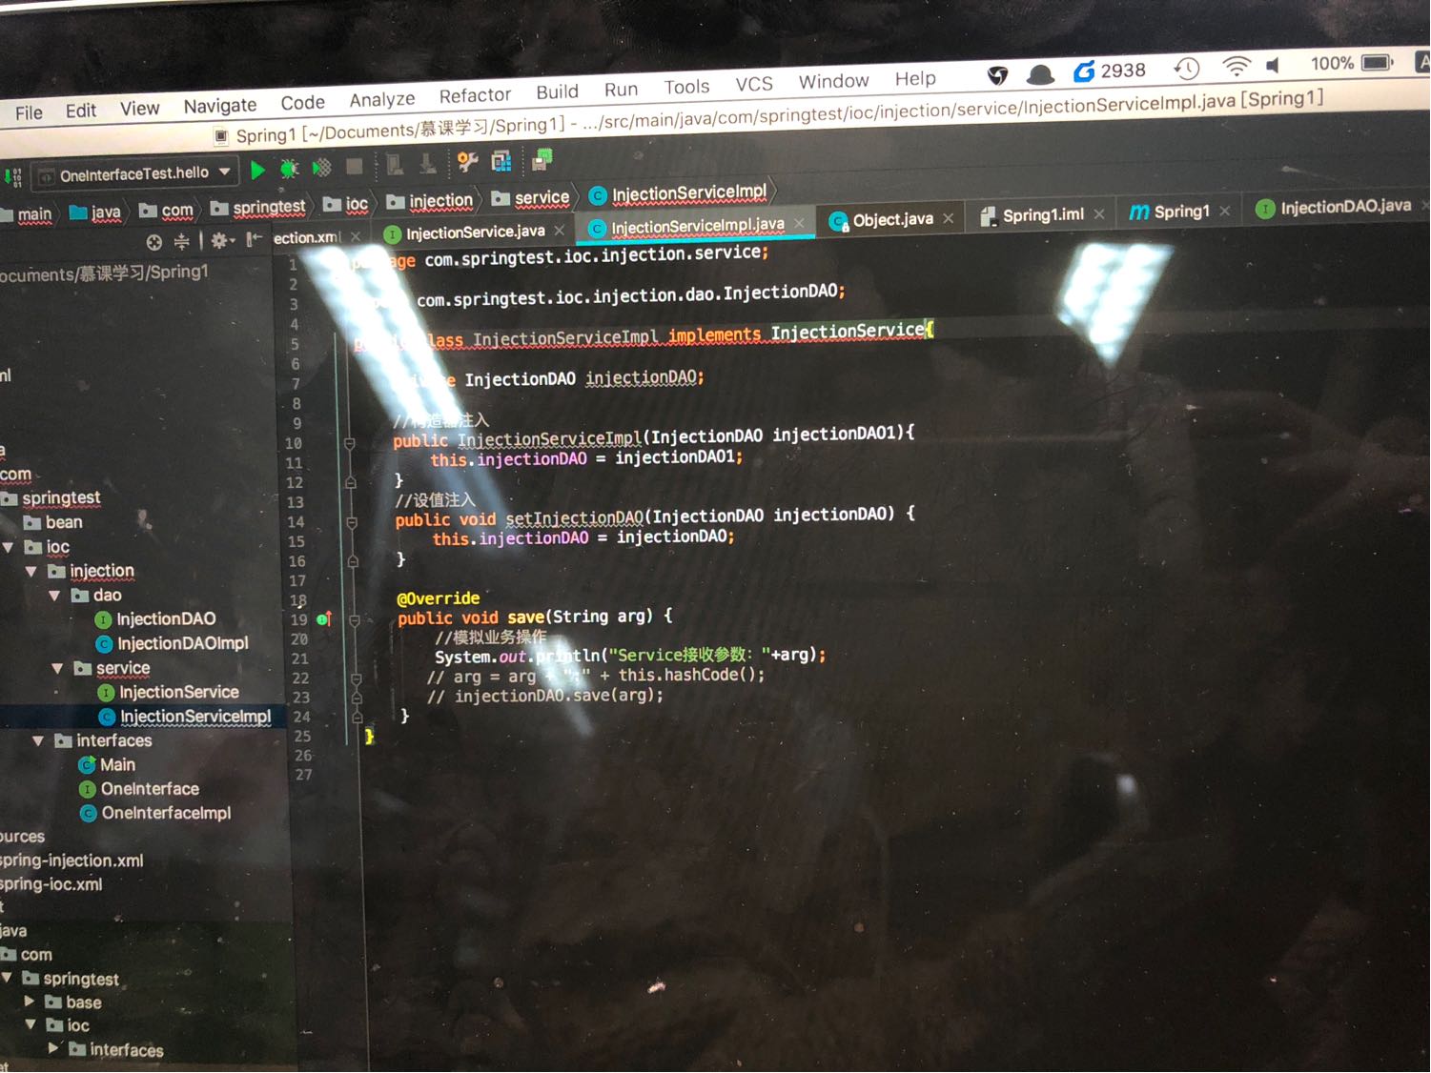The image size is (1431, 1073).
Task: Collapse all icon in Project panel
Action: 182,241
